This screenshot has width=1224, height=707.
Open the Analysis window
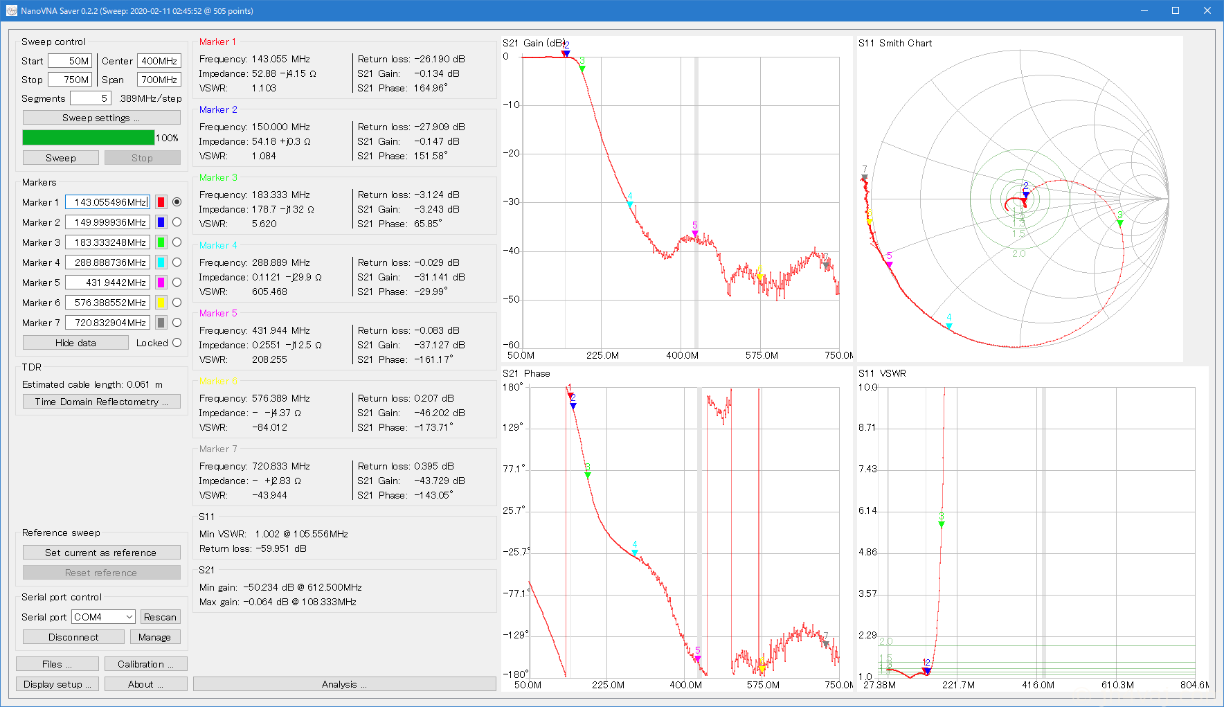(344, 684)
